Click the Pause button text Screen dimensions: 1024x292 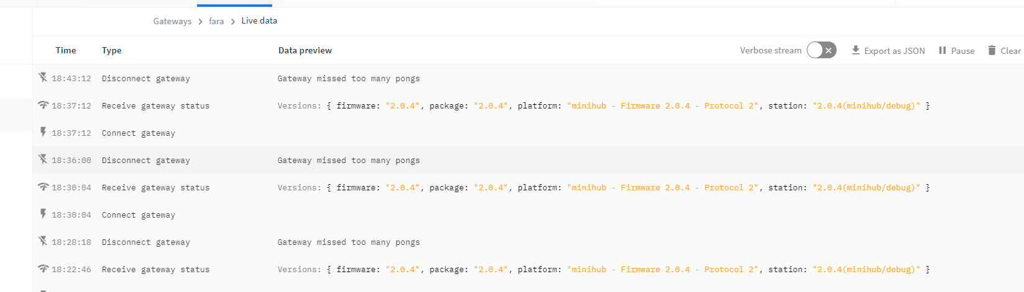[962, 51]
